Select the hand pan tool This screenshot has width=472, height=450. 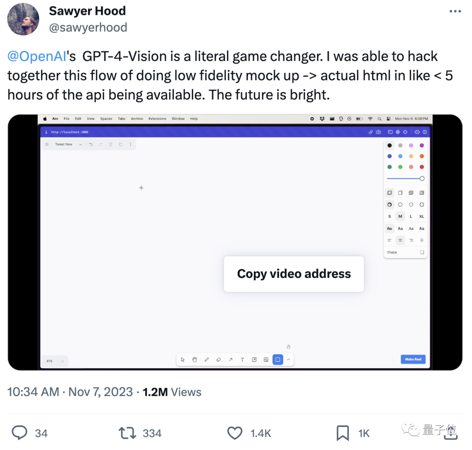[194, 360]
